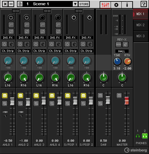
Task: Open the information tab
Action: tap(127, 5)
